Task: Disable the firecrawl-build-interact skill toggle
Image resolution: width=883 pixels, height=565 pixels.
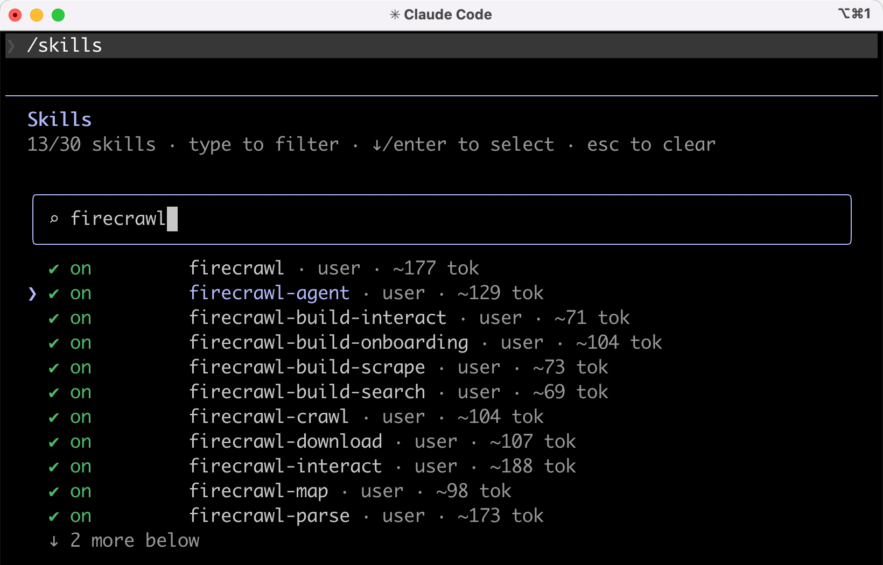Action: 81,318
